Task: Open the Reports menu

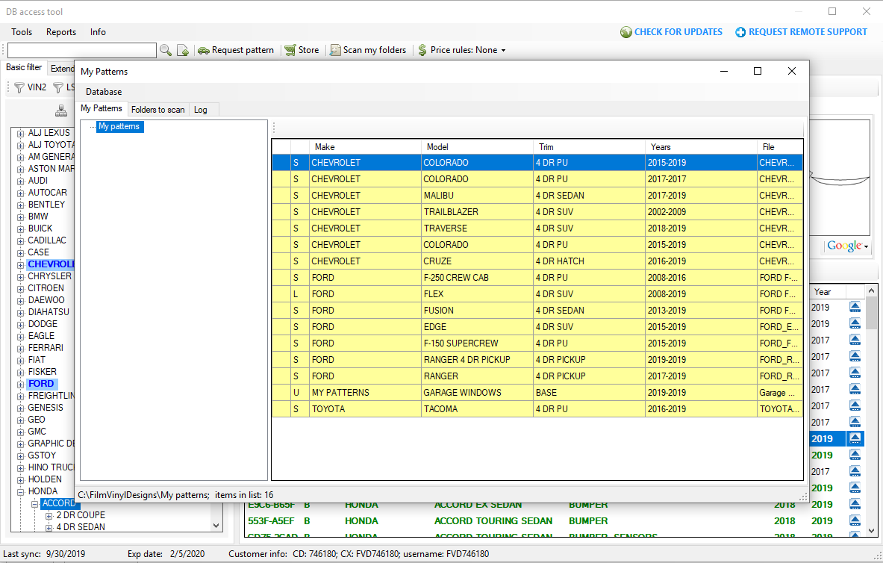Action: tap(61, 32)
